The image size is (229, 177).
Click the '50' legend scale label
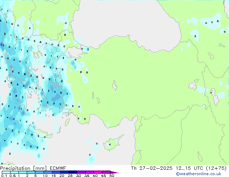coord(112,176)
